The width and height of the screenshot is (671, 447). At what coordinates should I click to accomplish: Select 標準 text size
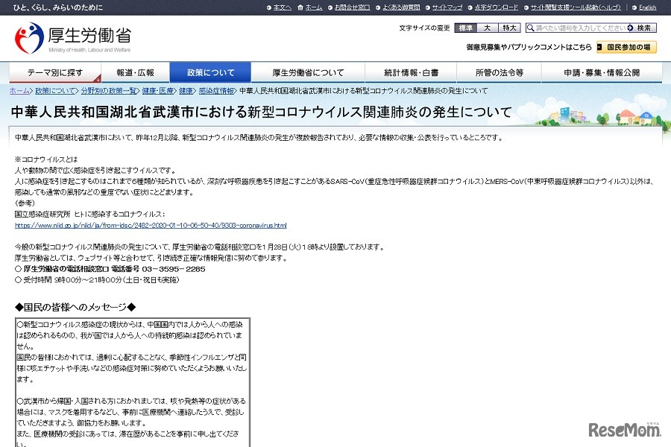click(467, 27)
